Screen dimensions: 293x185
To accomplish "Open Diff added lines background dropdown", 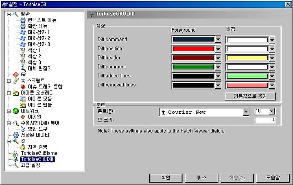I will click(272, 76).
